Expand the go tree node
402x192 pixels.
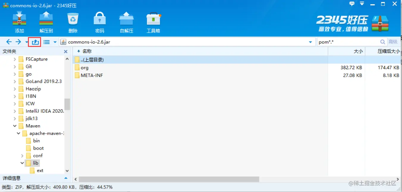click(x=15, y=74)
